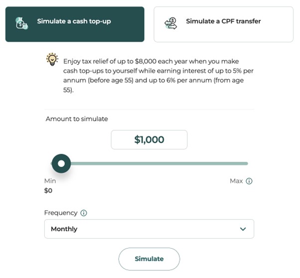Click the lightbulb tip icon

[x=52, y=60]
